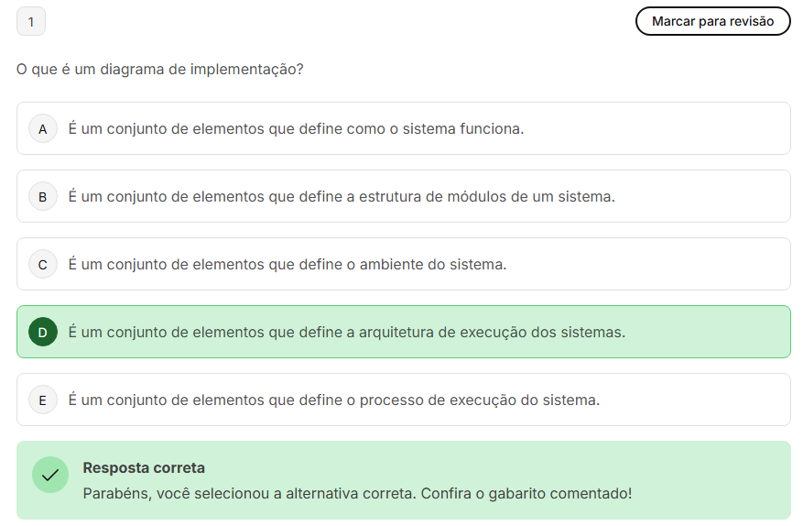Select the letter E option circle
Screen dimensions: 803x526
(42, 400)
